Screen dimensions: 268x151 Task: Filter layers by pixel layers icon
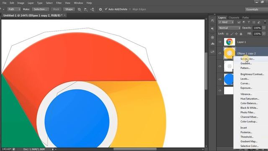239,22
